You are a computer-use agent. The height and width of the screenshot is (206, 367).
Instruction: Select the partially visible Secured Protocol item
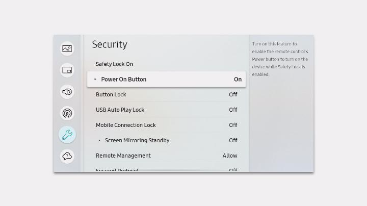117,170
